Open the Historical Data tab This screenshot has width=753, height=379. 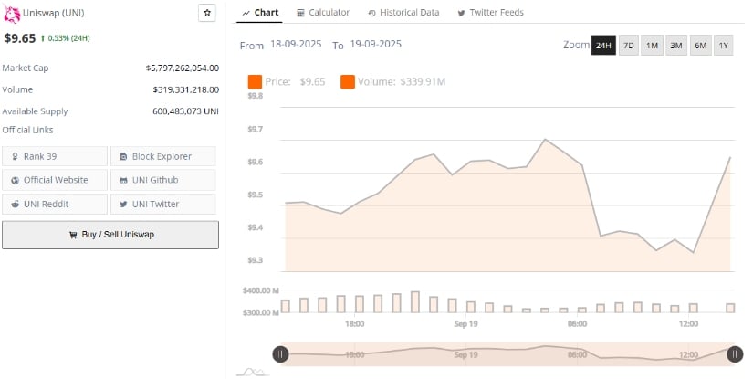pyautogui.click(x=403, y=13)
